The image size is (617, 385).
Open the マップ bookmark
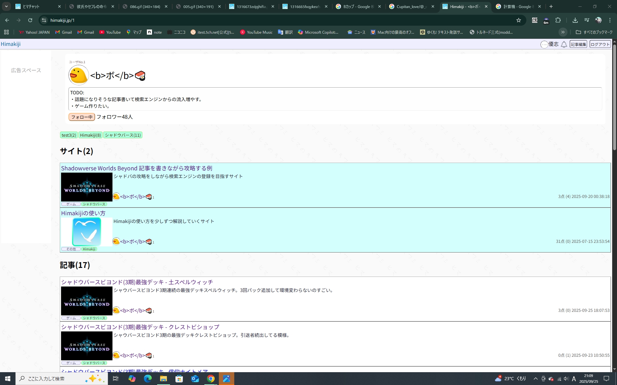click(134, 32)
